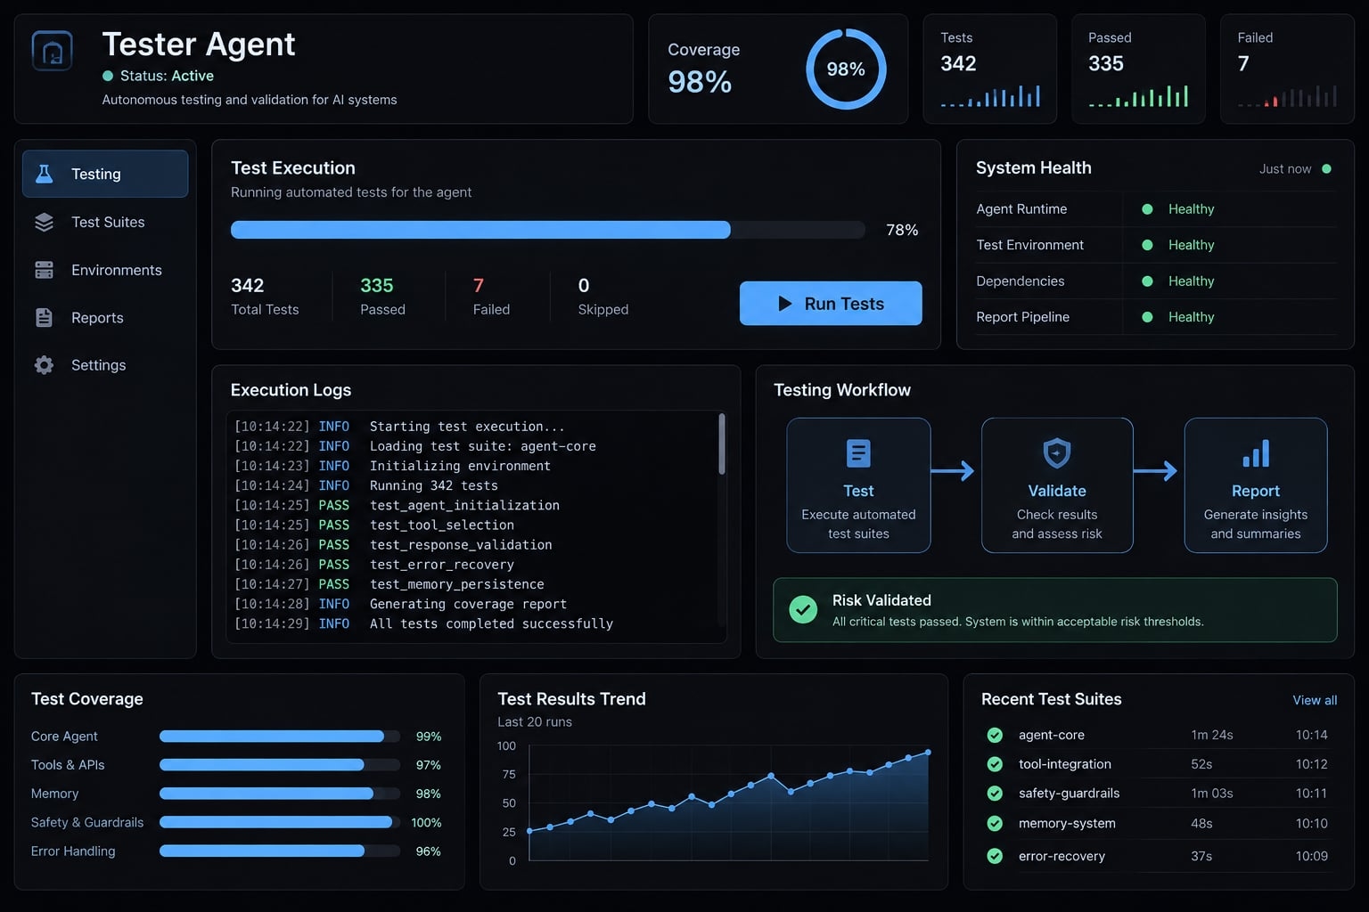Go to Test Suites in sidebar
The image size is (1369, 912).
point(105,222)
